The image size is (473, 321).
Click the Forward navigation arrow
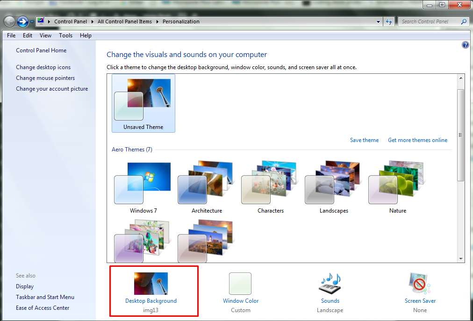tap(22, 21)
